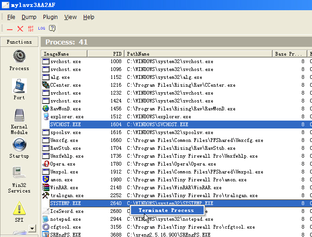The width and height of the screenshot is (312, 237).
Task: Click the help question mark toolbar icon
Action: [x=52, y=28]
